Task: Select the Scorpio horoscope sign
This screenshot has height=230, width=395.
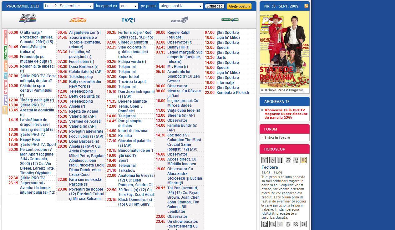Action: tap(272, 224)
